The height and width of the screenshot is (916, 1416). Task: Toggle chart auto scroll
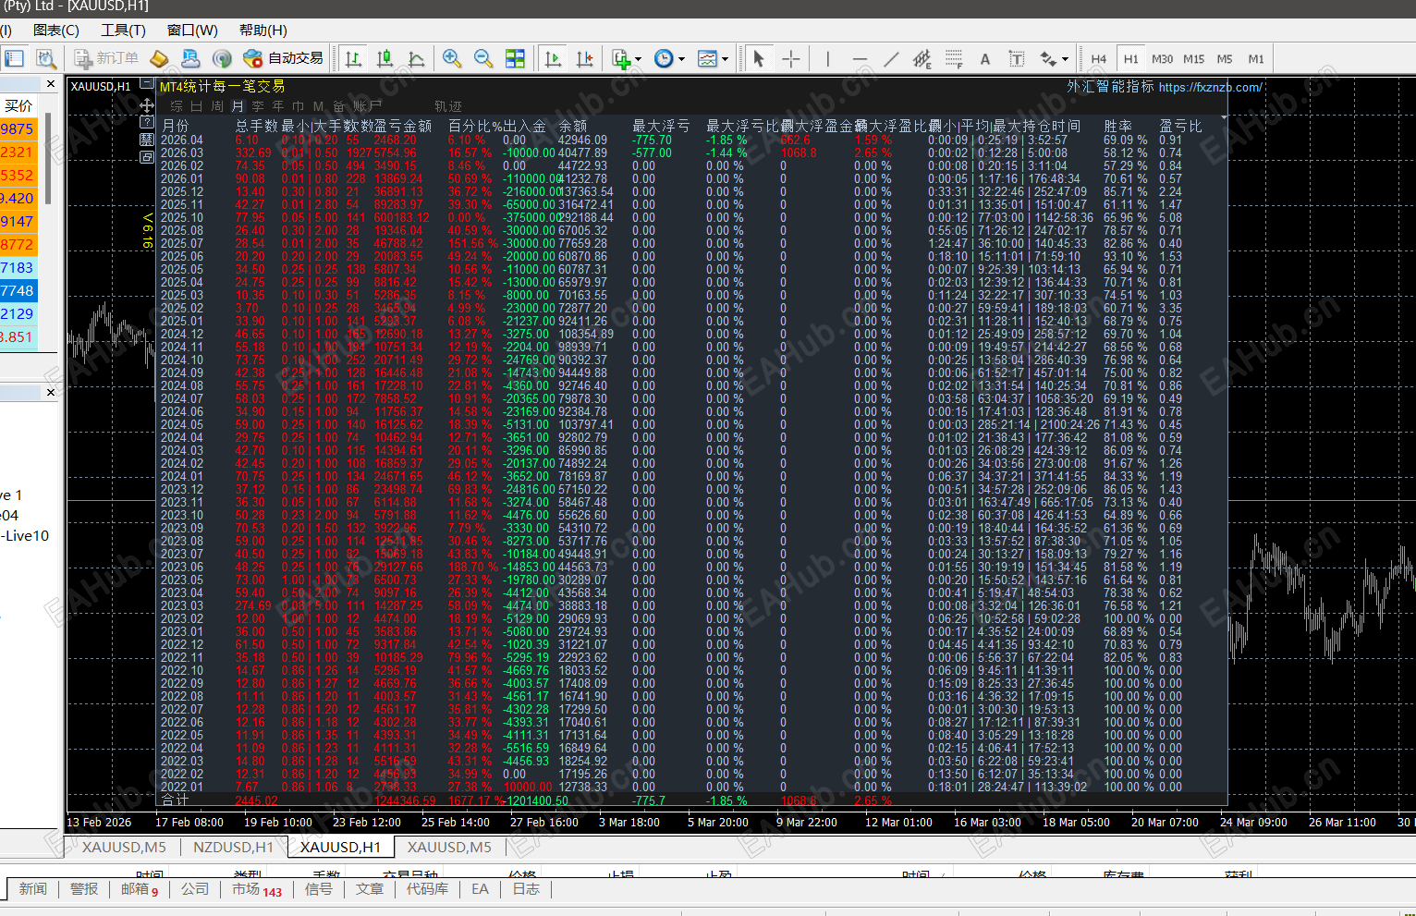tap(553, 58)
